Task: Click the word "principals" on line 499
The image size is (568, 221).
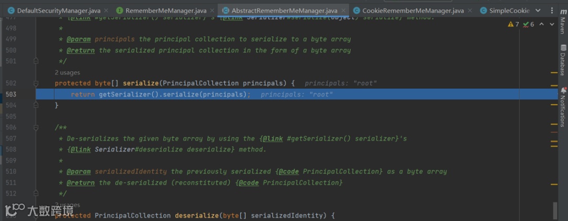Action: pyautogui.click(x=115, y=39)
